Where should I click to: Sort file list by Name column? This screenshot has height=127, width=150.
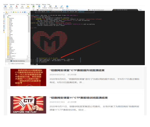9,16
